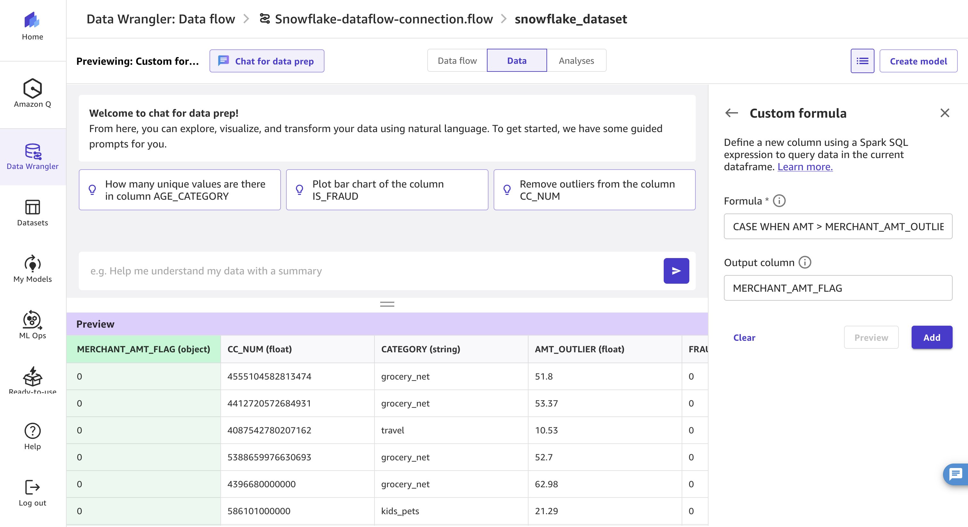968x527 pixels.
Task: Show the Output column info icon
Action: [x=805, y=262]
